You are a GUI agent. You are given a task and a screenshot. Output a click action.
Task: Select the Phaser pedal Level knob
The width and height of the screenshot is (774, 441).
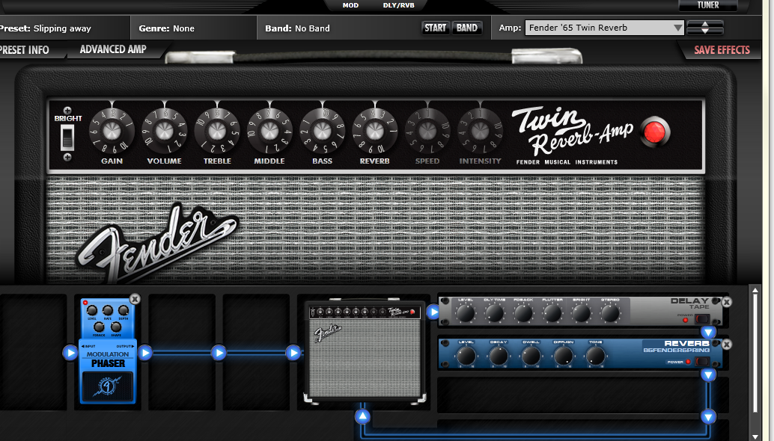coord(92,310)
